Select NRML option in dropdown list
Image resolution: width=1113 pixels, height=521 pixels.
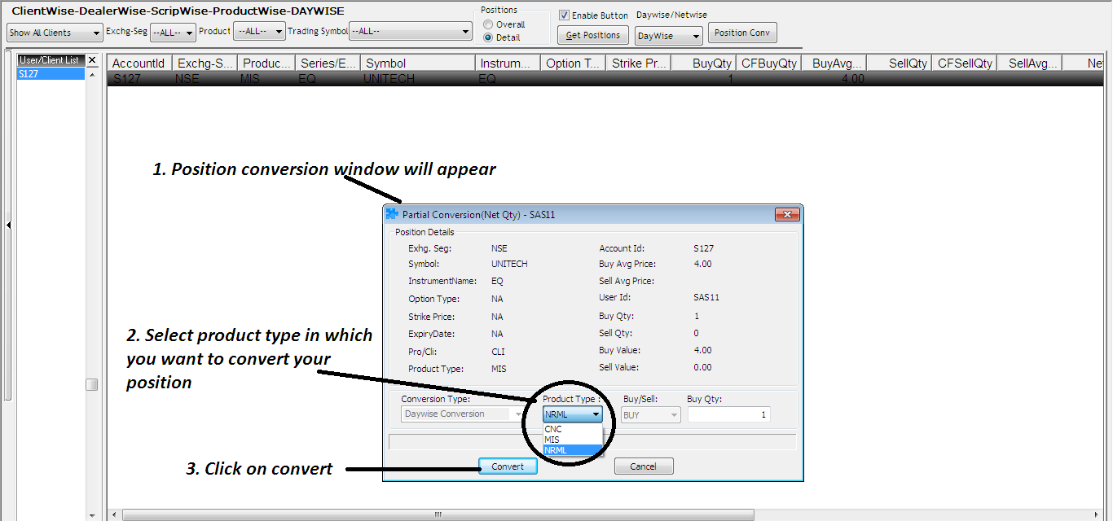coord(556,450)
